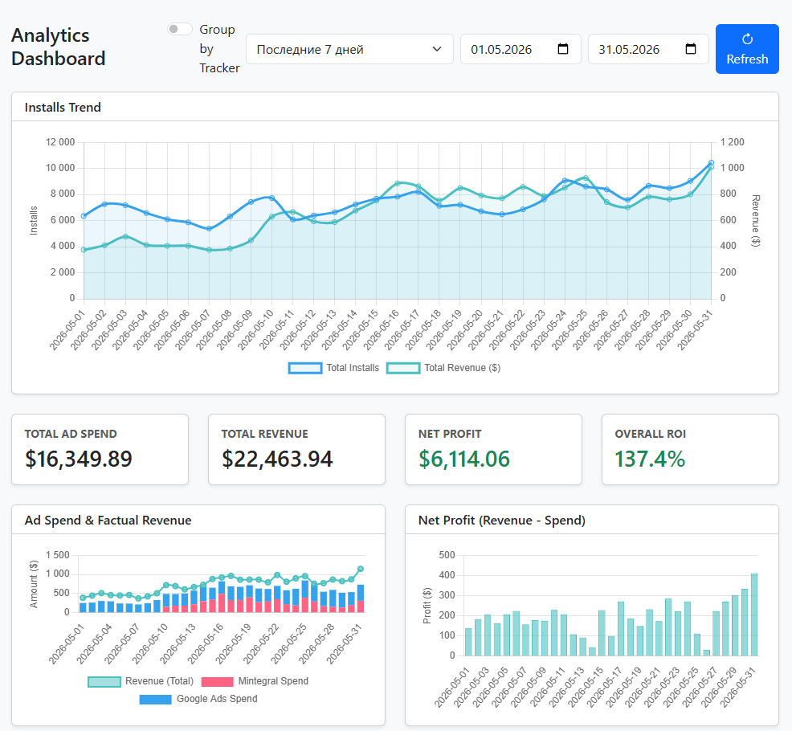Click the Analytics Dashboard heading
Screen dimensions: 792x731
point(58,47)
